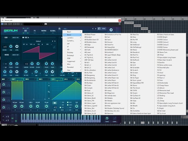The image size is (188, 141).
Task: Click the save preset floppy disk icon
Action: (x=59, y=29)
